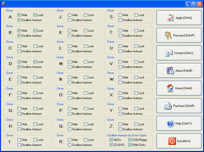Screen dimensions: 204x152
Task: Check Hide for drive P:
Action: (70, 108)
